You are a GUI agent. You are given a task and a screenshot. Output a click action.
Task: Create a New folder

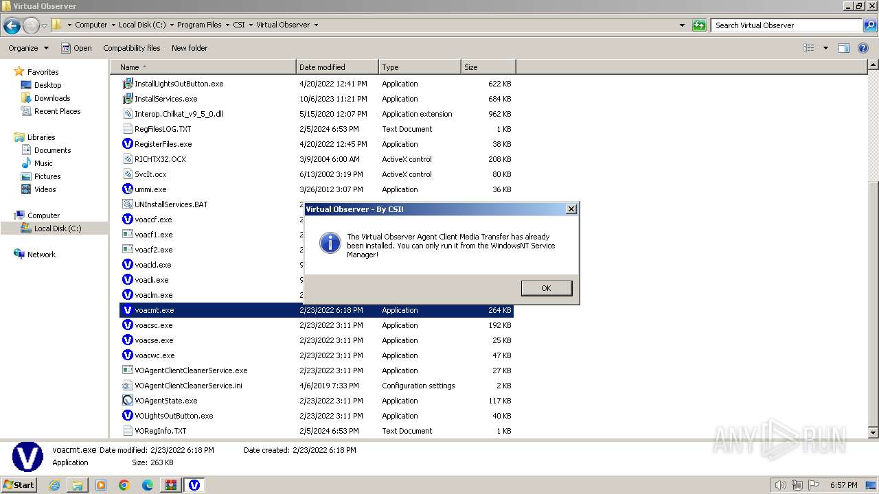190,48
